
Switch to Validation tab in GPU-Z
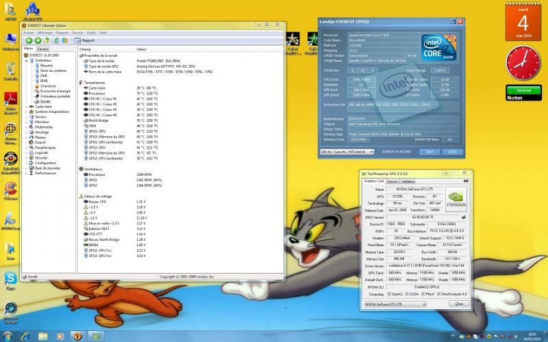coord(408,181)
